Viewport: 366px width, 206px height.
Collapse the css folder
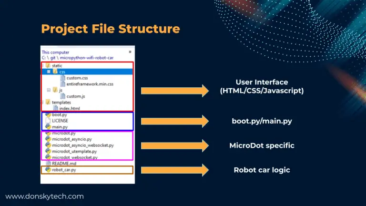[x=49, y=72]
